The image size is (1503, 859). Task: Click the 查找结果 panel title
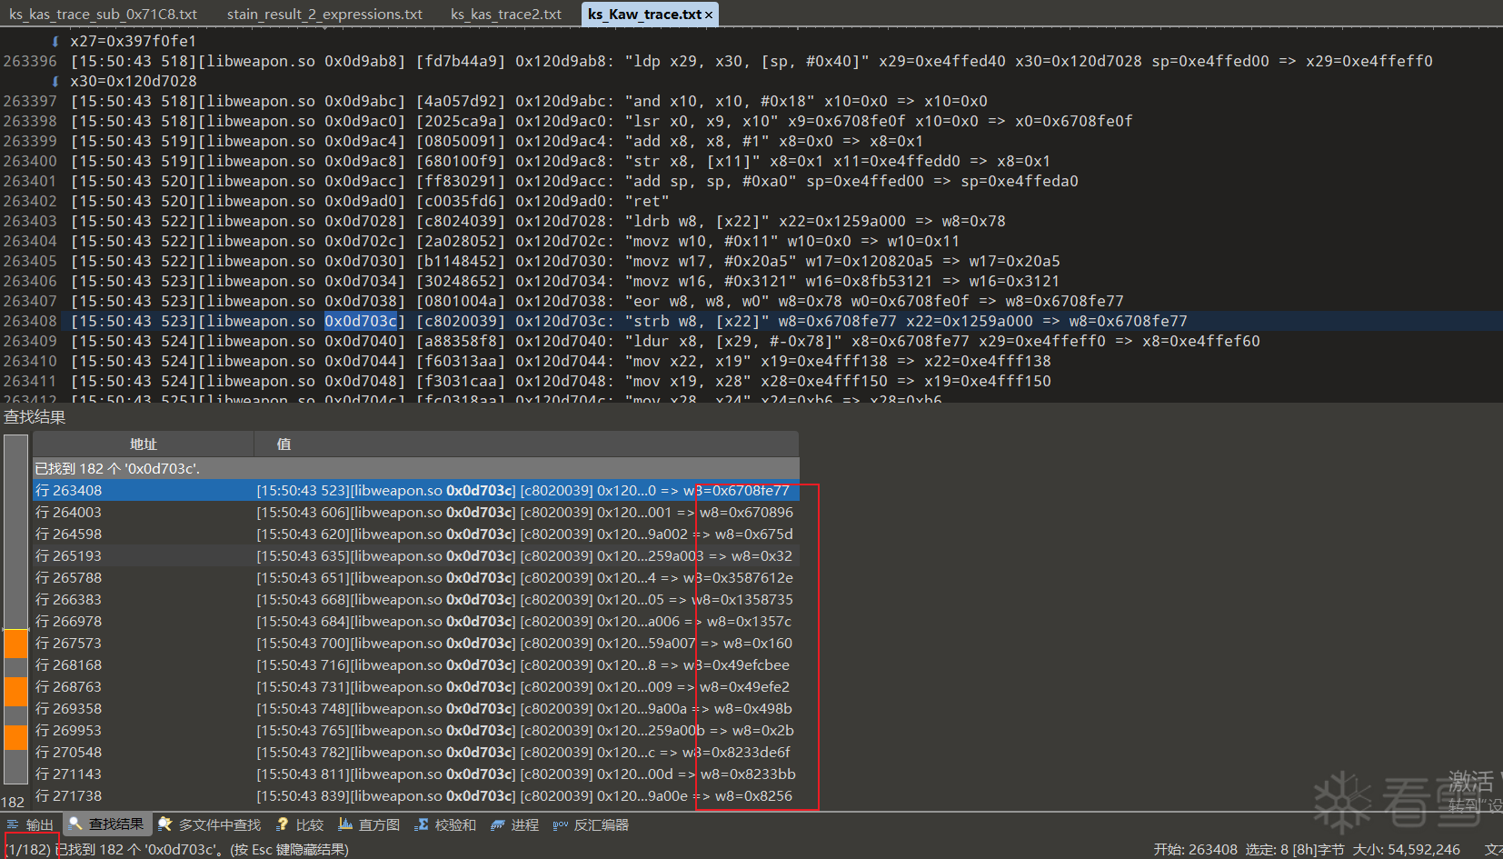(x=35, y=417)
